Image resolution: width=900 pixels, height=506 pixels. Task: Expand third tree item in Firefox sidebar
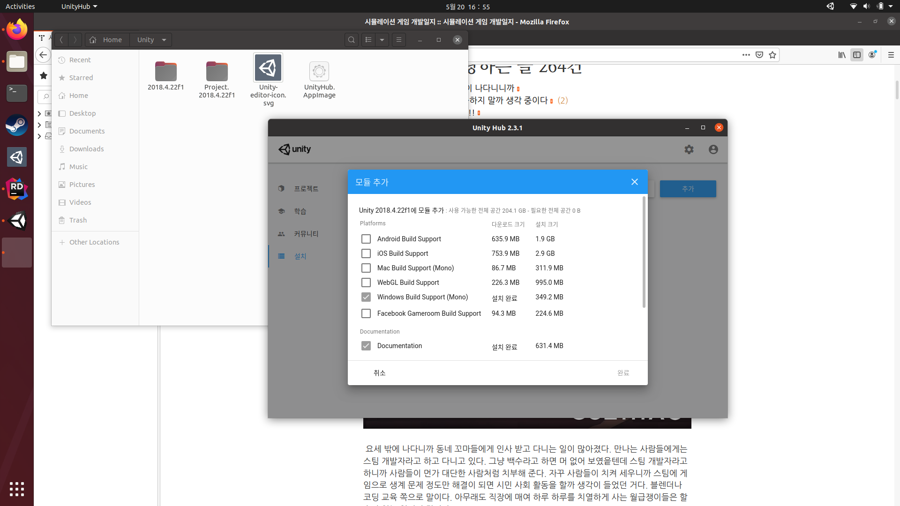coord(39,136)
